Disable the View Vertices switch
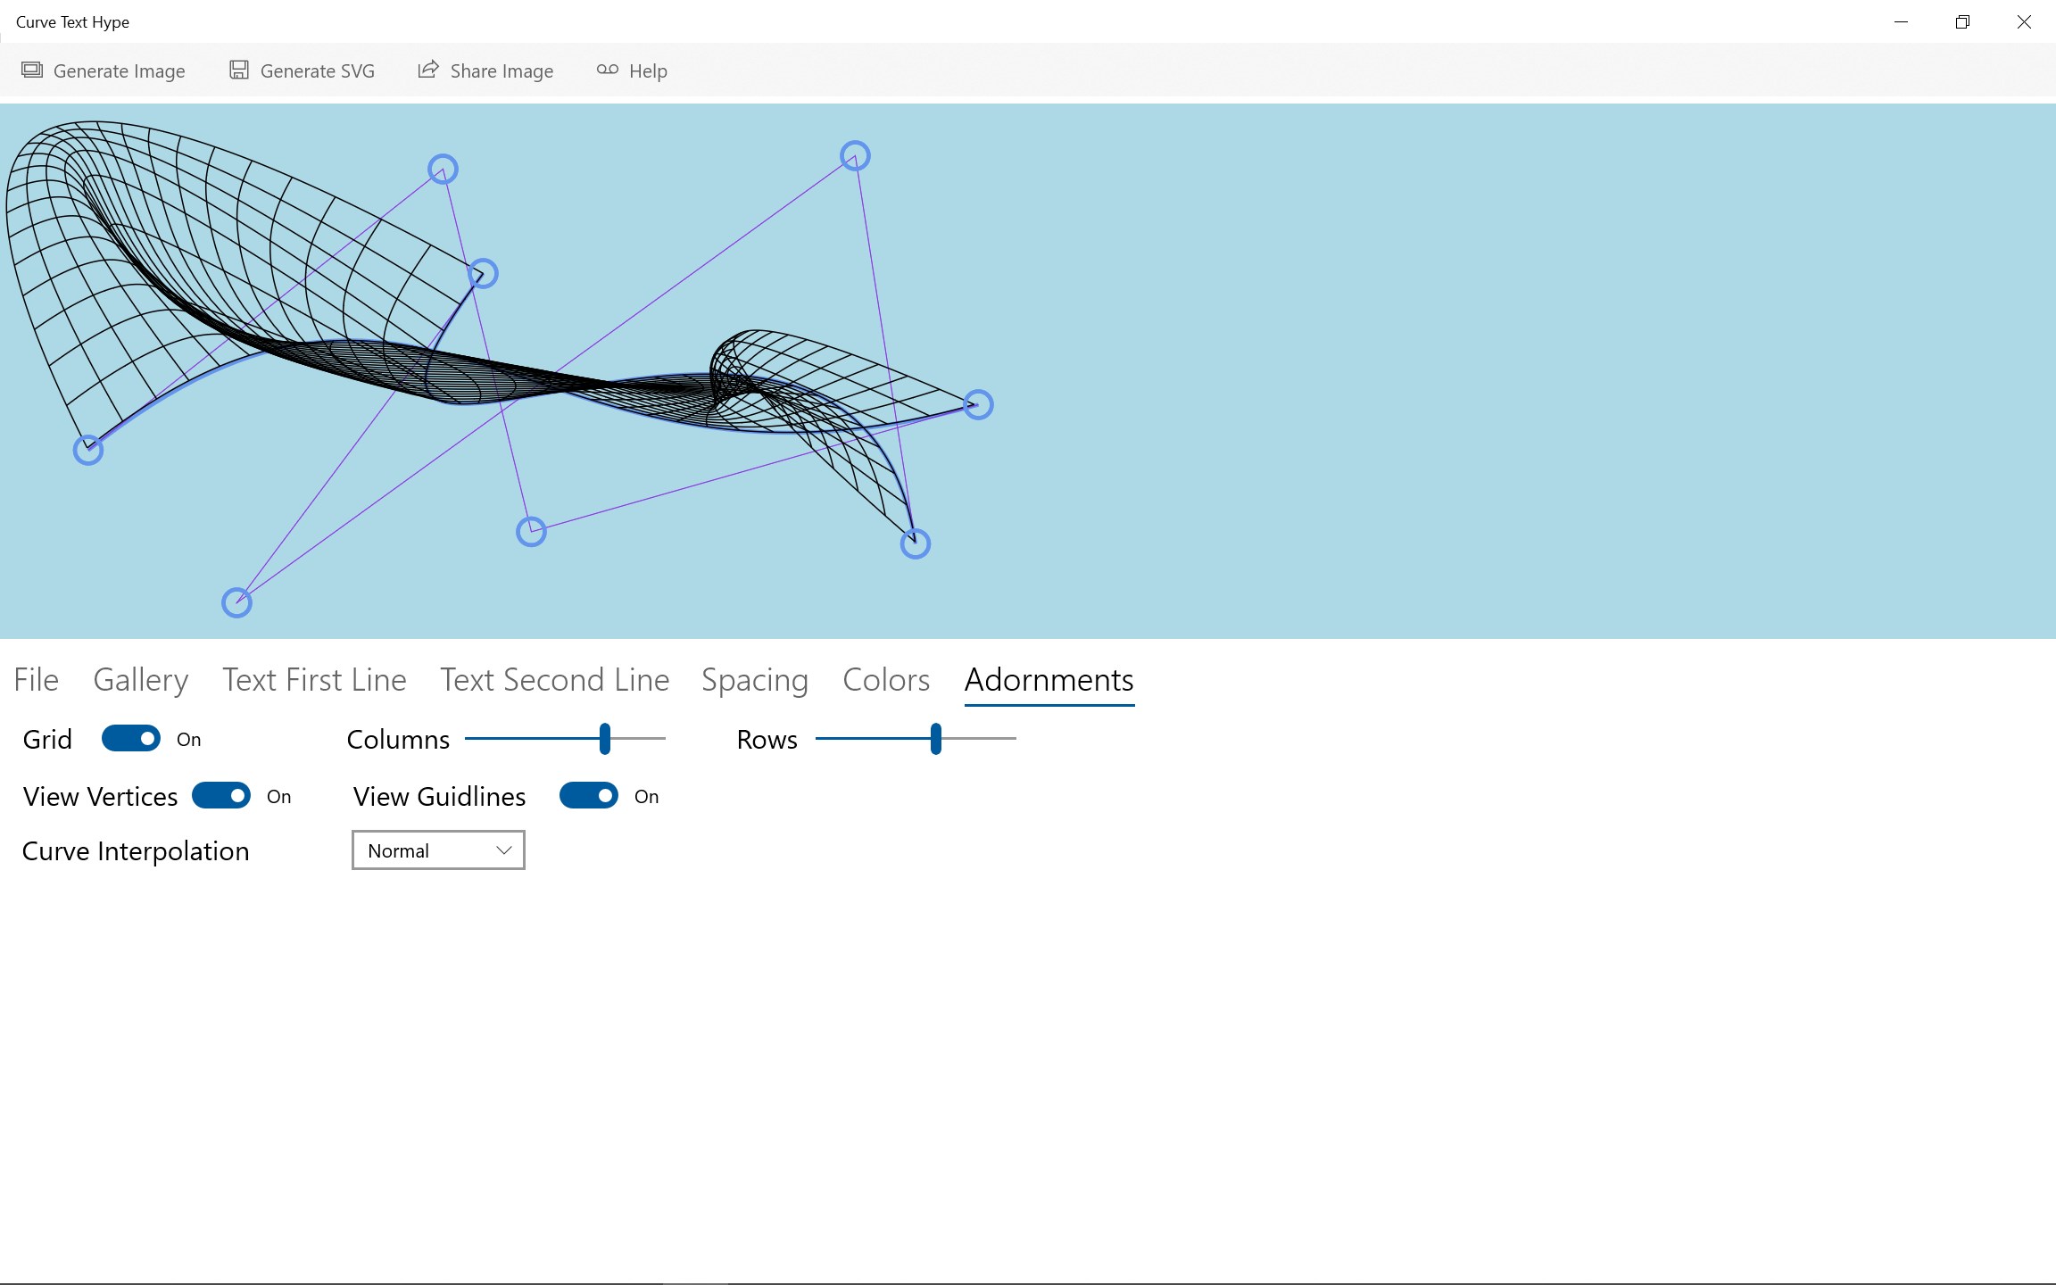Image resolution: width=2056 pixels, height=1285 pixels. [221, 796]
